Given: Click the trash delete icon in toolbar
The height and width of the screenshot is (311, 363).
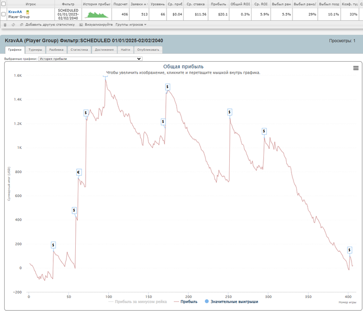Looking at the screenshot, I should (5, 25).
